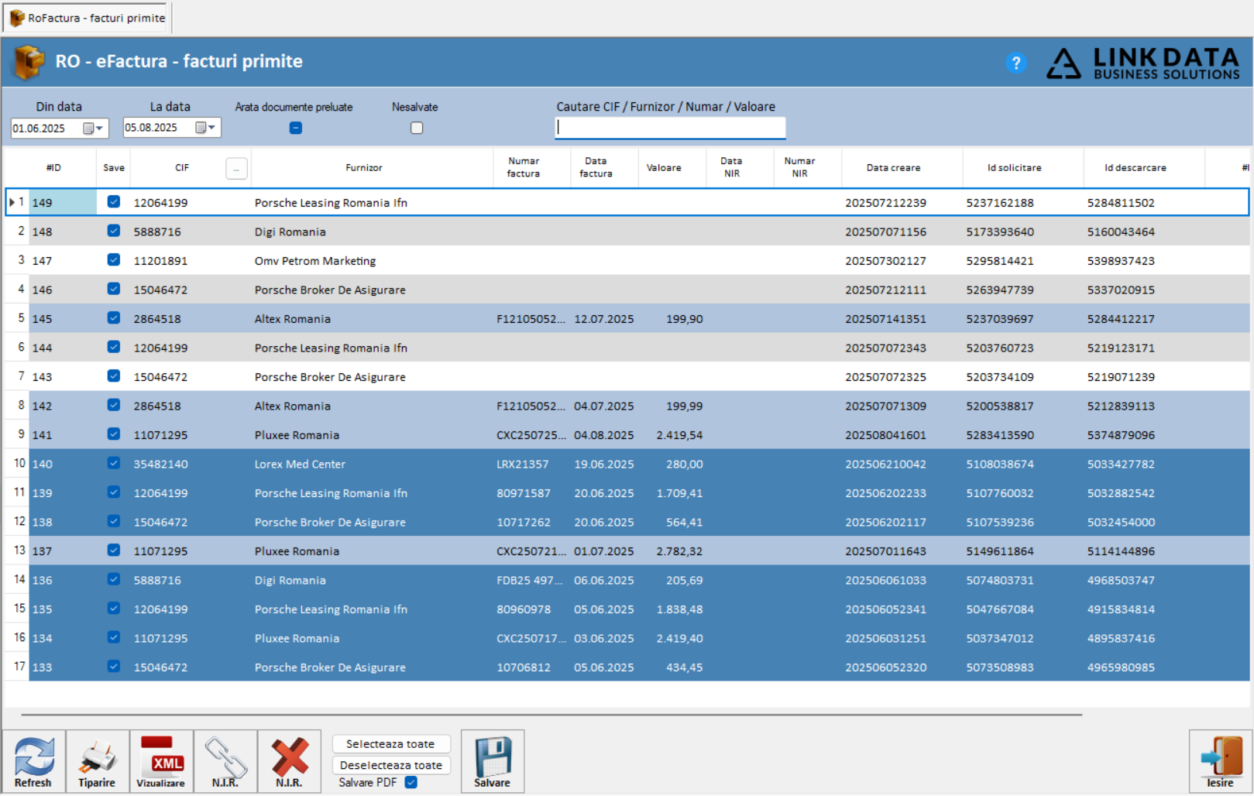Click the Refresh icon button
1254x796 pixels.
(33, 761)
